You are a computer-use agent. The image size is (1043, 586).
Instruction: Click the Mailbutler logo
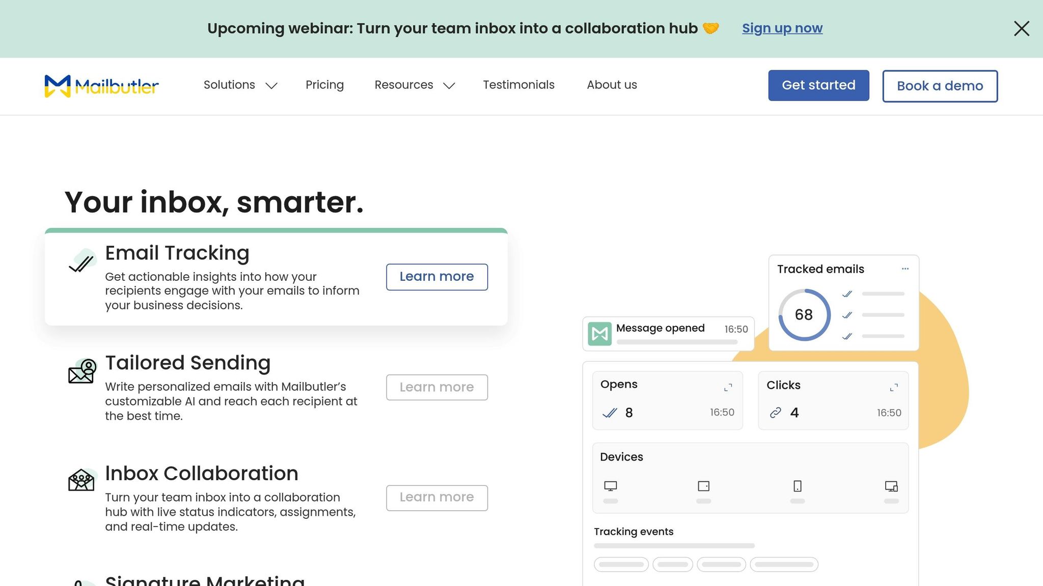click(101, 85)
